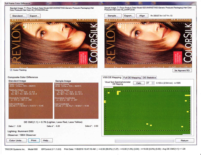Click Export... next to the Sample button

129,16
